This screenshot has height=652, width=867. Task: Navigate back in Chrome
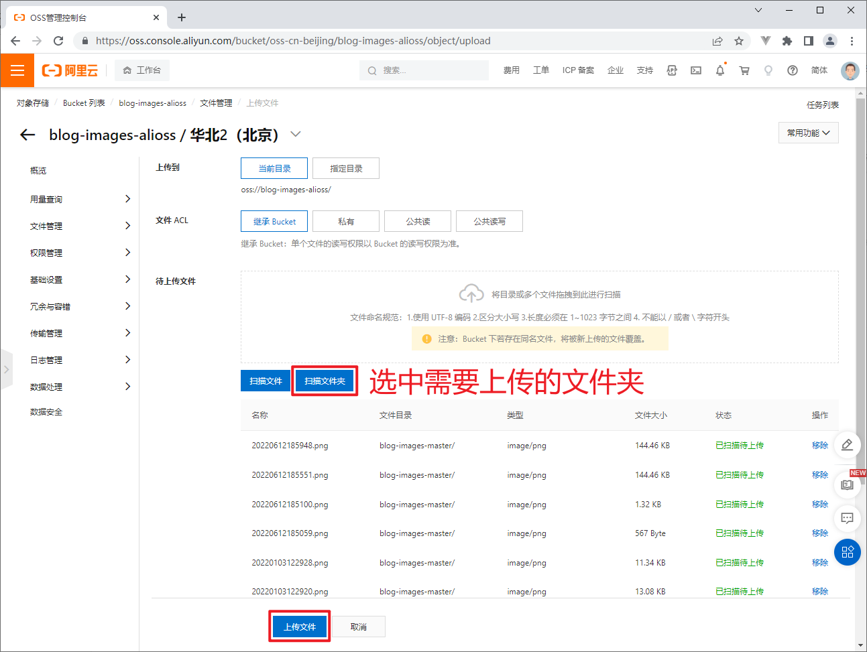[x=15, y=41]
